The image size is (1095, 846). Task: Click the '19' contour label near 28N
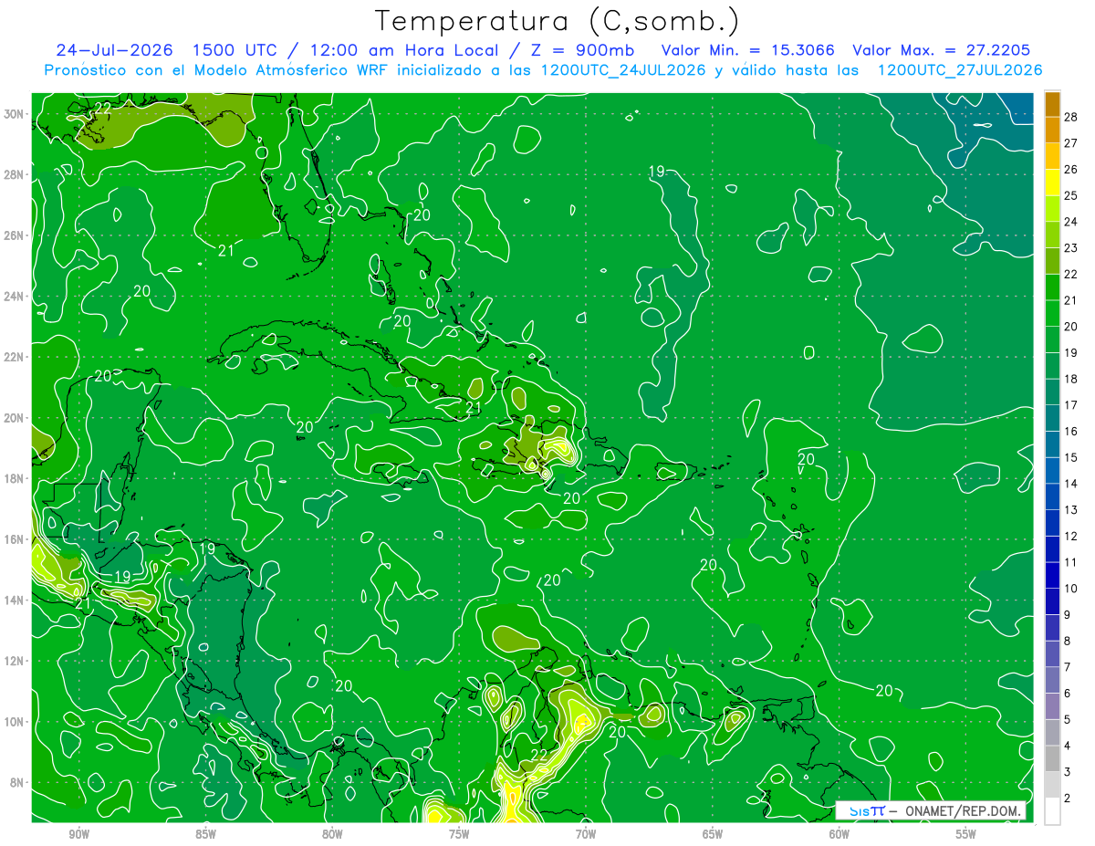click(657, 172)
